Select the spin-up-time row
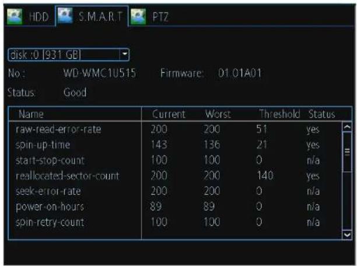The width and height of the screenshot is (357, 266). click(x=176, y=145)
